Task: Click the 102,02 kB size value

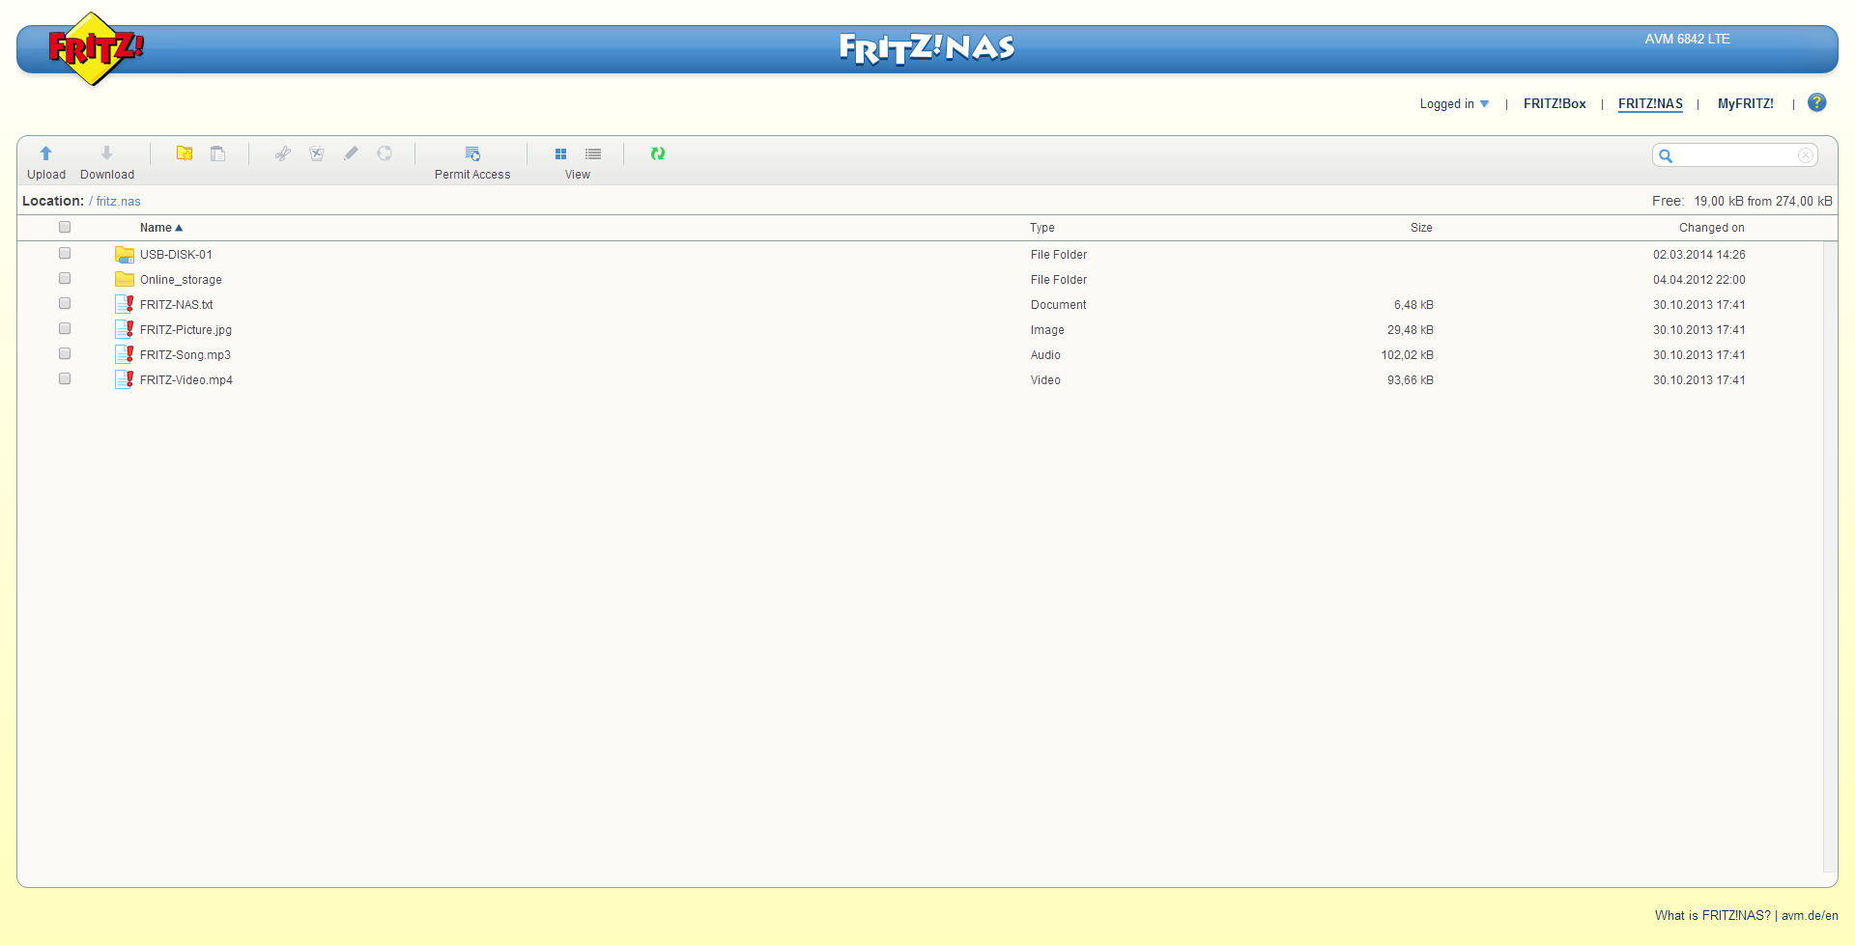Action: tap(1407, 355)
